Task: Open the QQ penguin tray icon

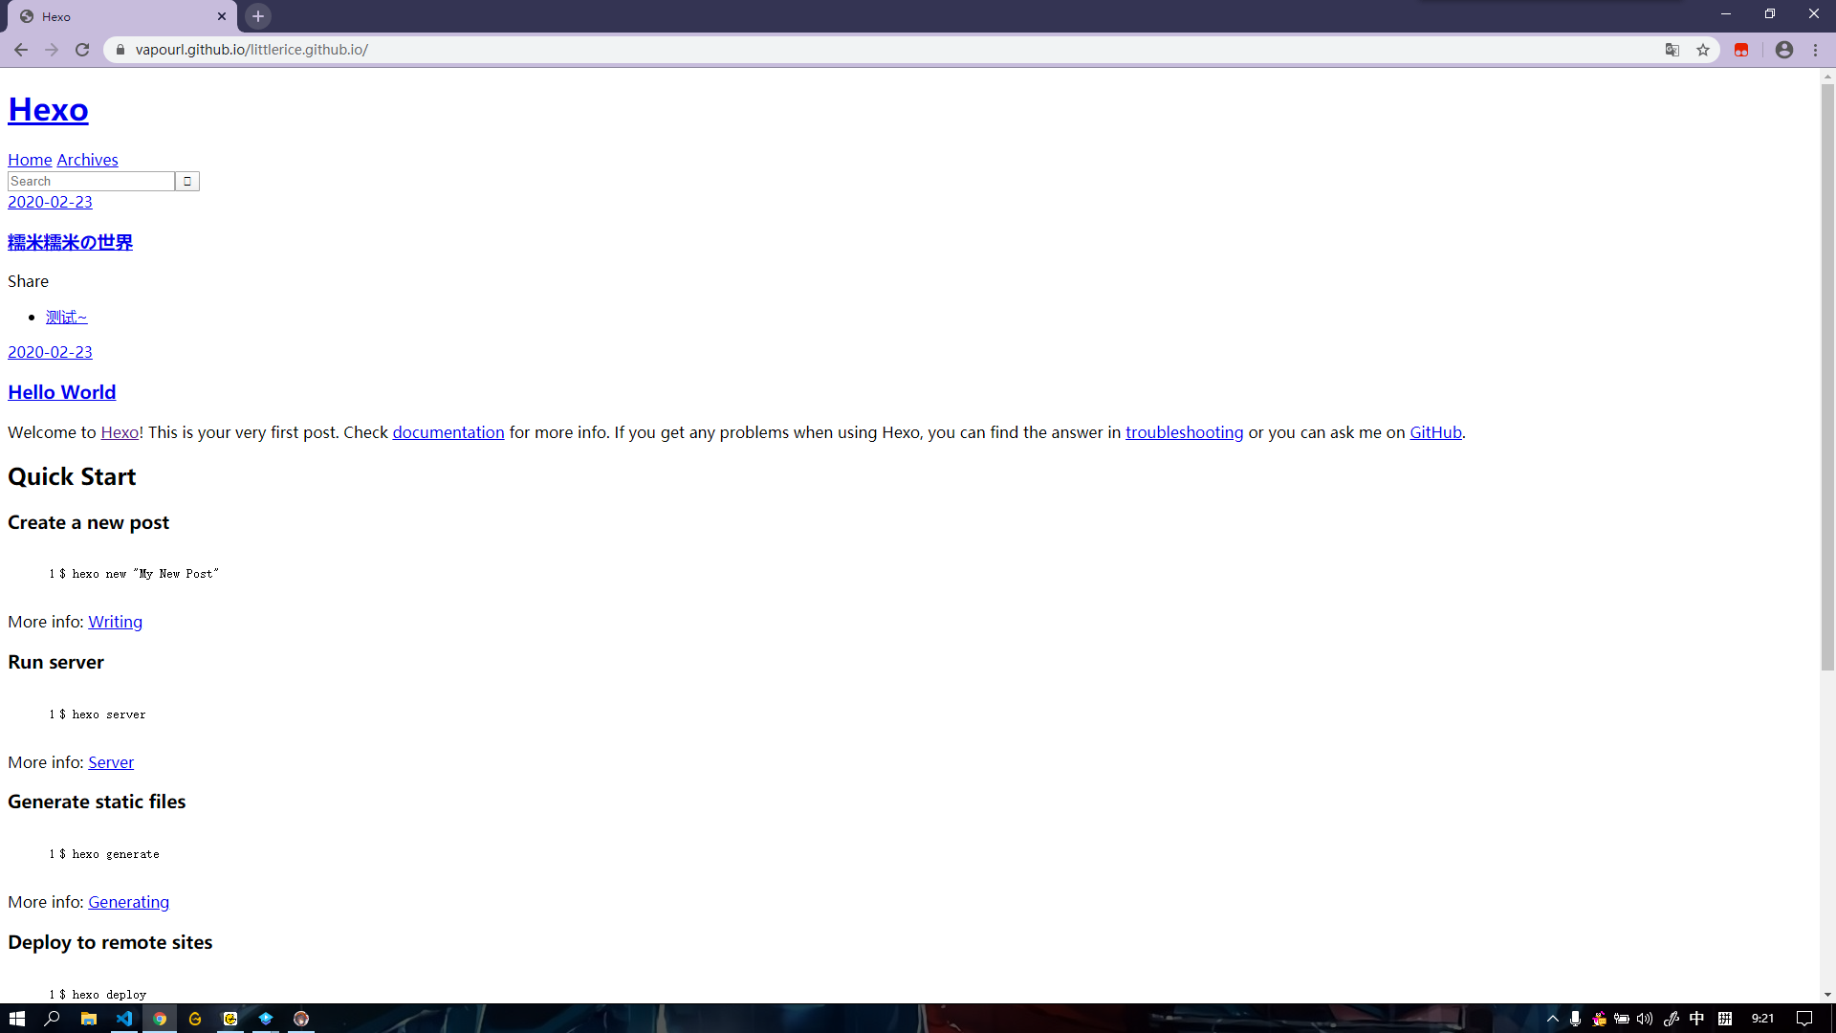Action: (1599, 1019)
